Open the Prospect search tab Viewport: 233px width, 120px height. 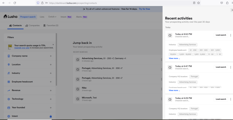(28, 17)
